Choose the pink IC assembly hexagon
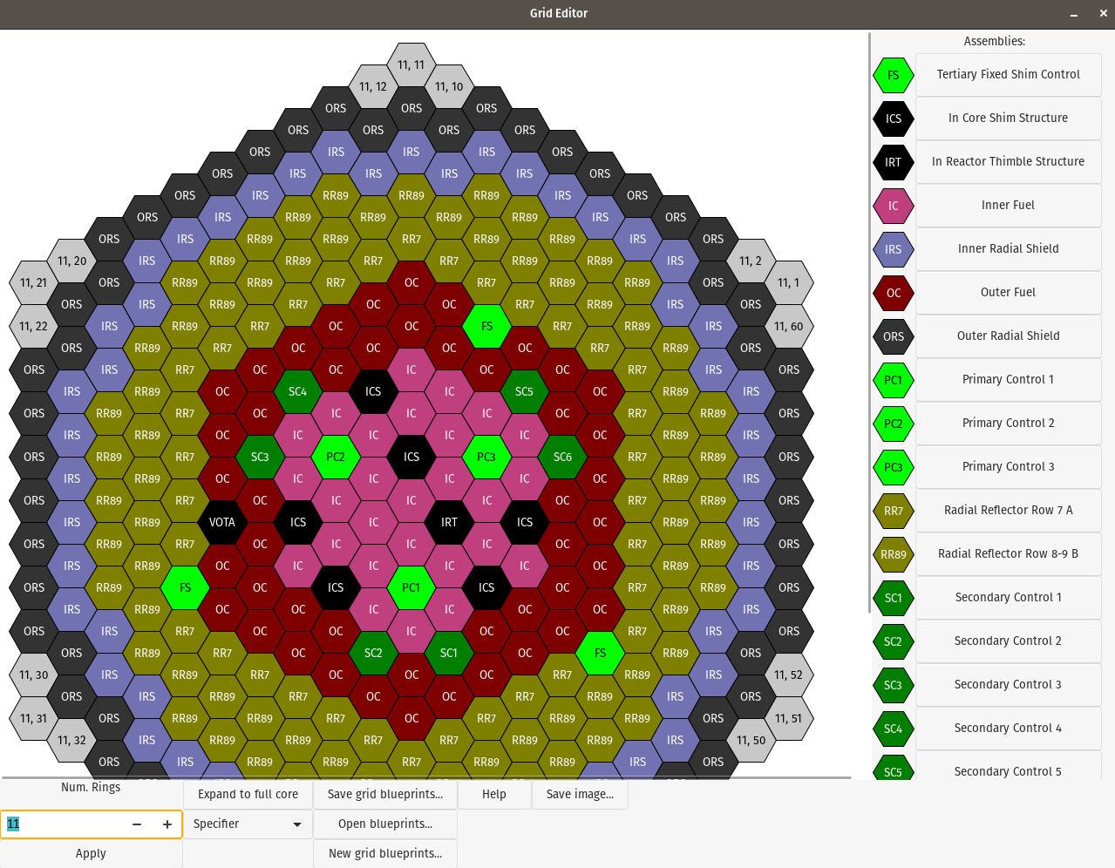The height and width of the screenshot is (868, 1115). (893, 206)
